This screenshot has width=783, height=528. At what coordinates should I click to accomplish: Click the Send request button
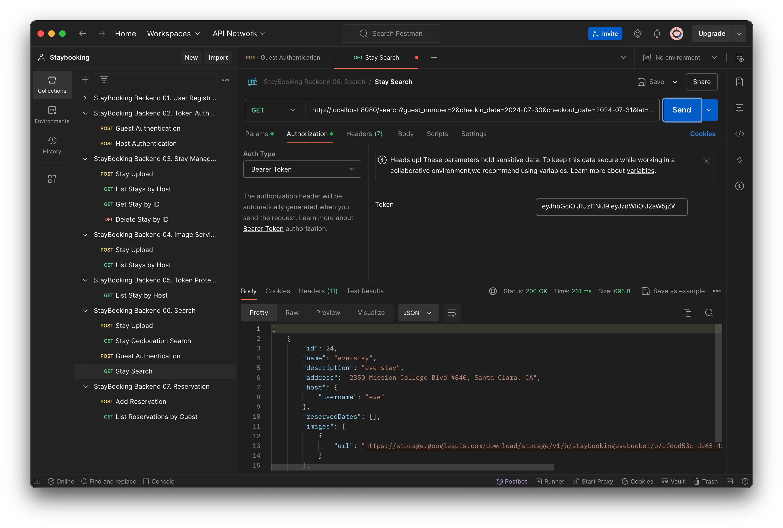click(x=682, y=110)
